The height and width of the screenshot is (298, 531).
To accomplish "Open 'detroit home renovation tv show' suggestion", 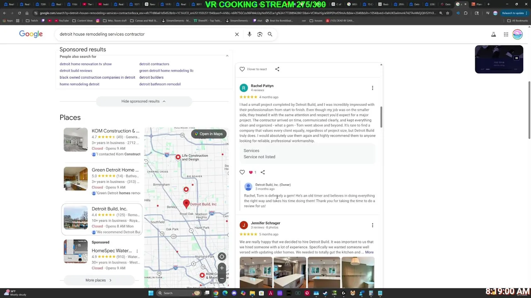I will (85, 64).
